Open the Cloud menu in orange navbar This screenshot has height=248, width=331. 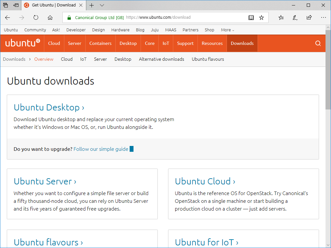click(54, 43)
